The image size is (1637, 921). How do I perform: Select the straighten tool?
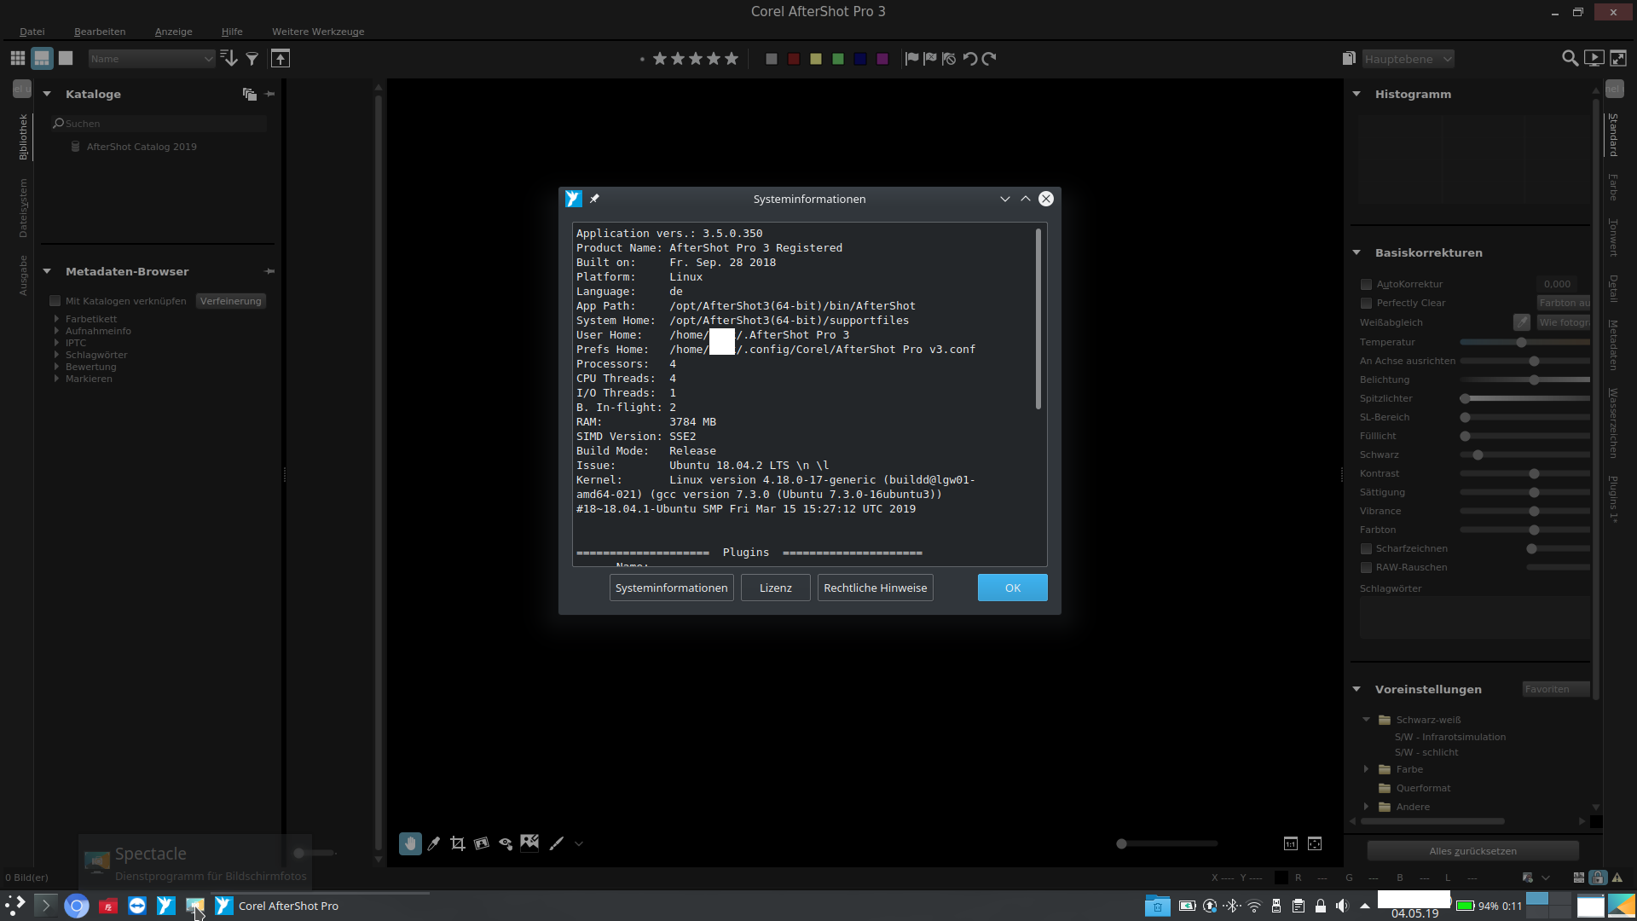[482, 843]
